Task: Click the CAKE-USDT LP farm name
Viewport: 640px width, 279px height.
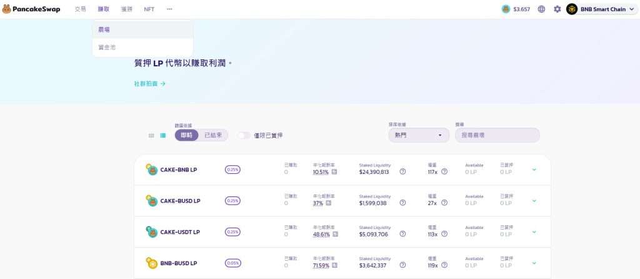Action: (180, 232)
